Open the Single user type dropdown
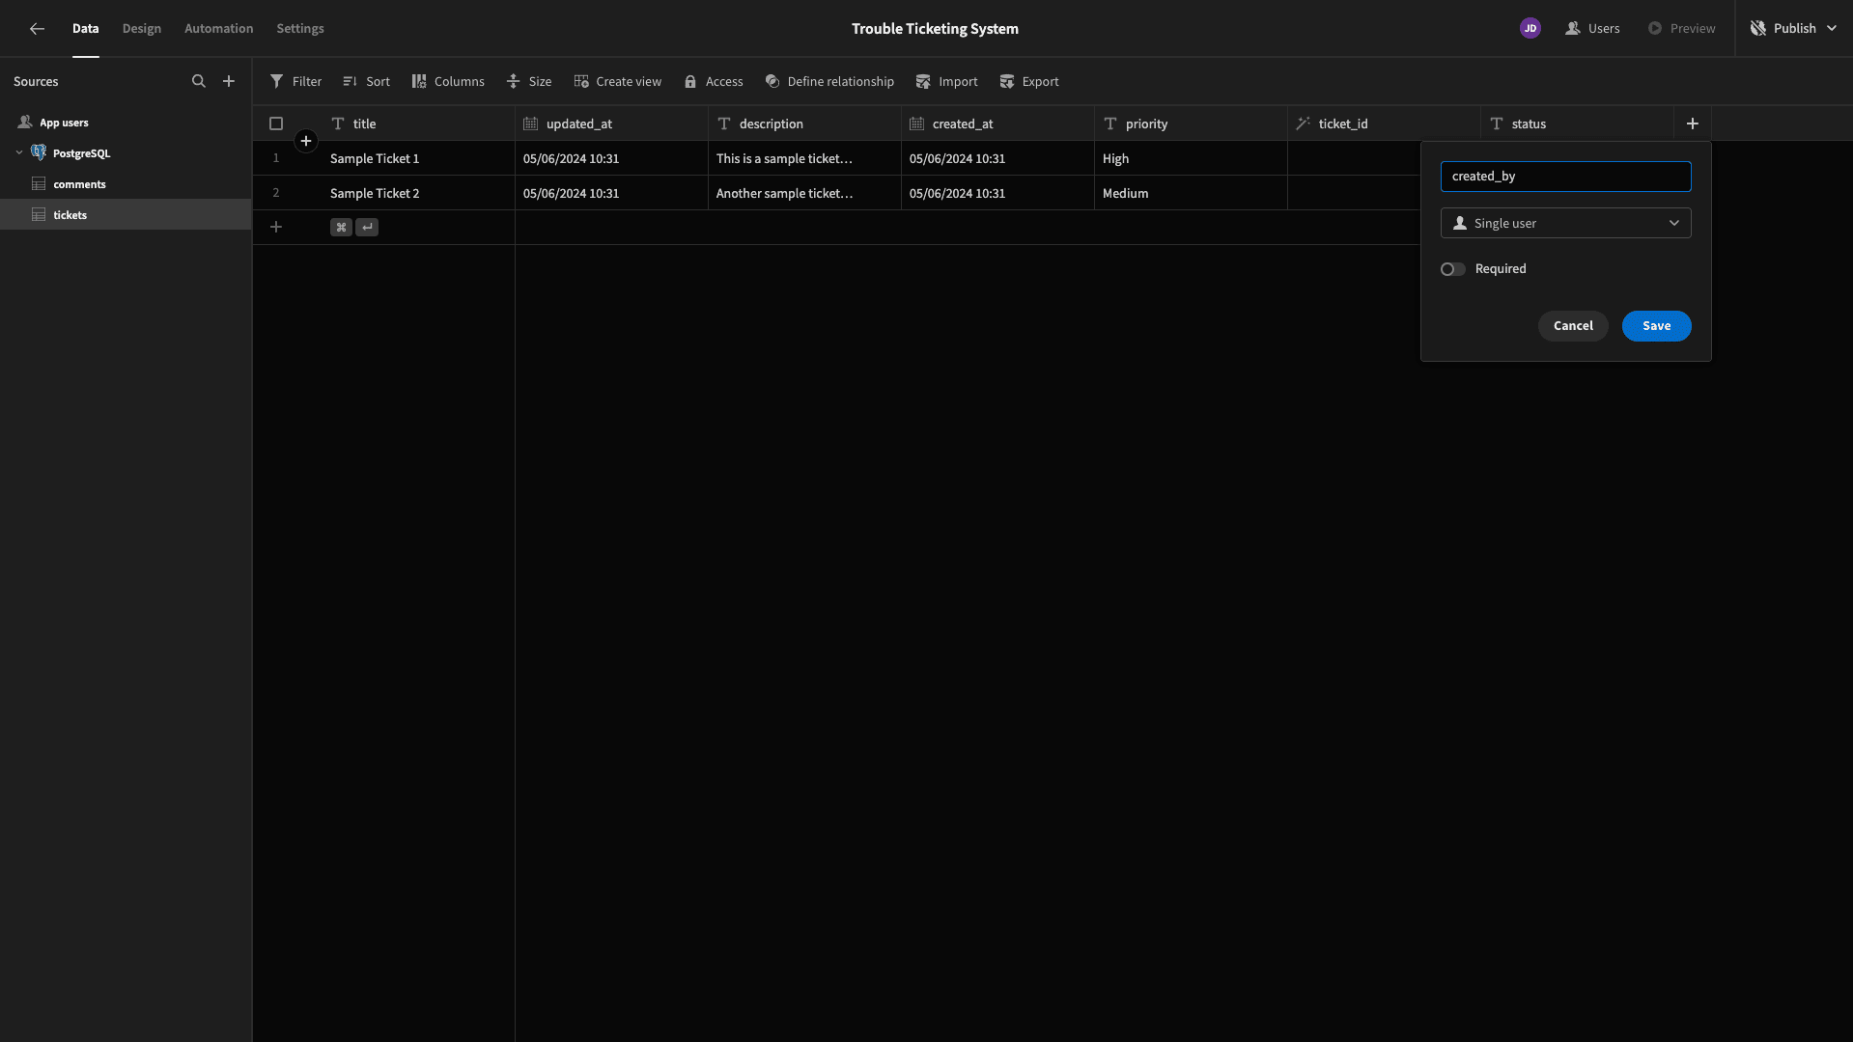 (x=1566, y=223)
